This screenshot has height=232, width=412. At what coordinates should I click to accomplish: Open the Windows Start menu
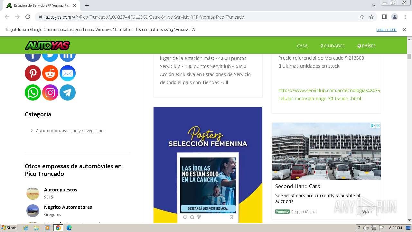[x=9, y=228]
